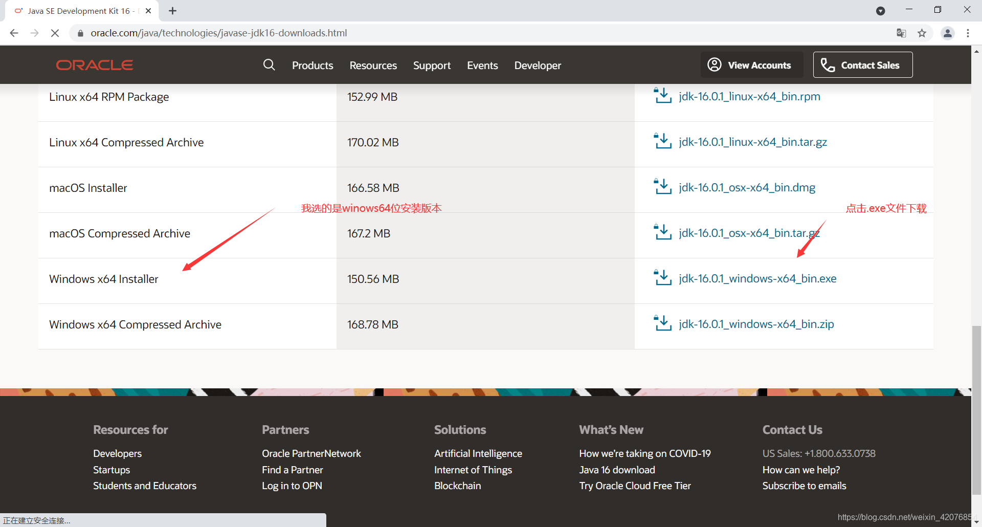This screenshot has height=527, width=982.
Task: Open Try Oracle Cloud Free Tier link
Action: point(635,486)
